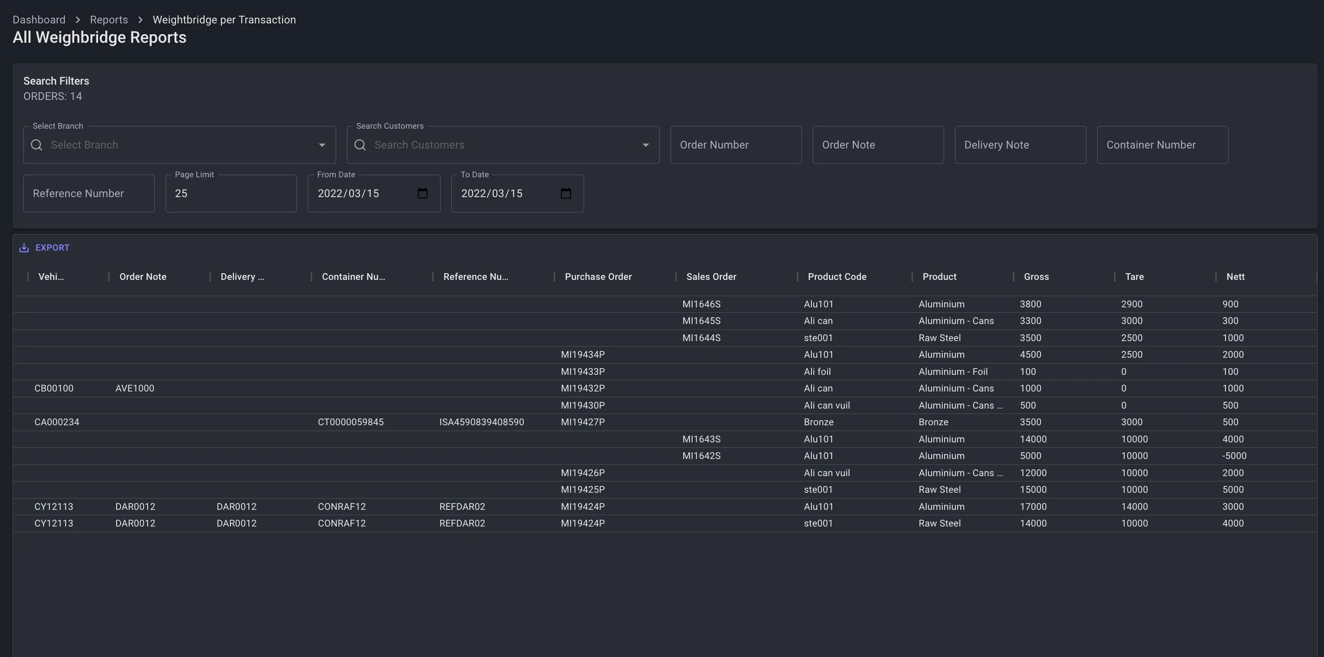Go to the Dashboard breadcrumb link
Image resolution: width=1324 pixels, height=657 pixels.
pos(39,19)
